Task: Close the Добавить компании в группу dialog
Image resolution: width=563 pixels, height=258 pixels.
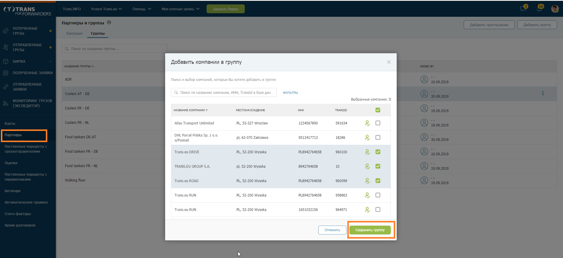Action: coord(389,62)
